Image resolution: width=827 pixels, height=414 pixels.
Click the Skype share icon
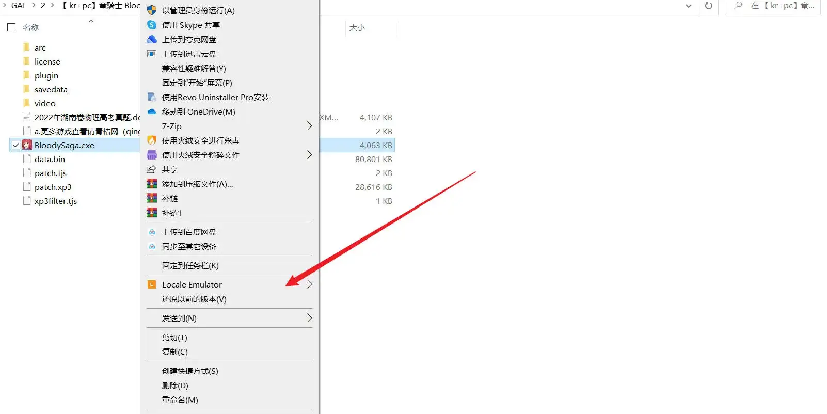tap(152, 25)
